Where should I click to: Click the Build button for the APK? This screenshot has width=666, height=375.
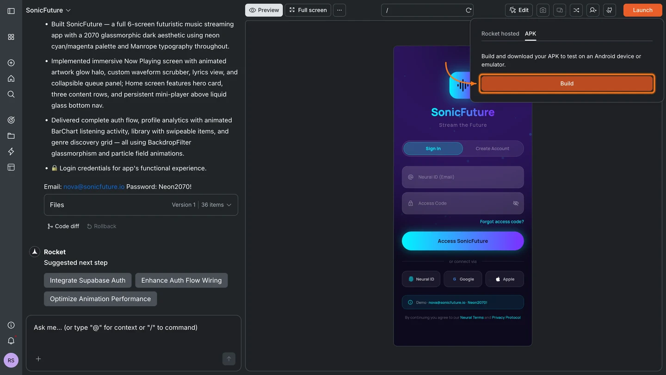pos(567,84)
